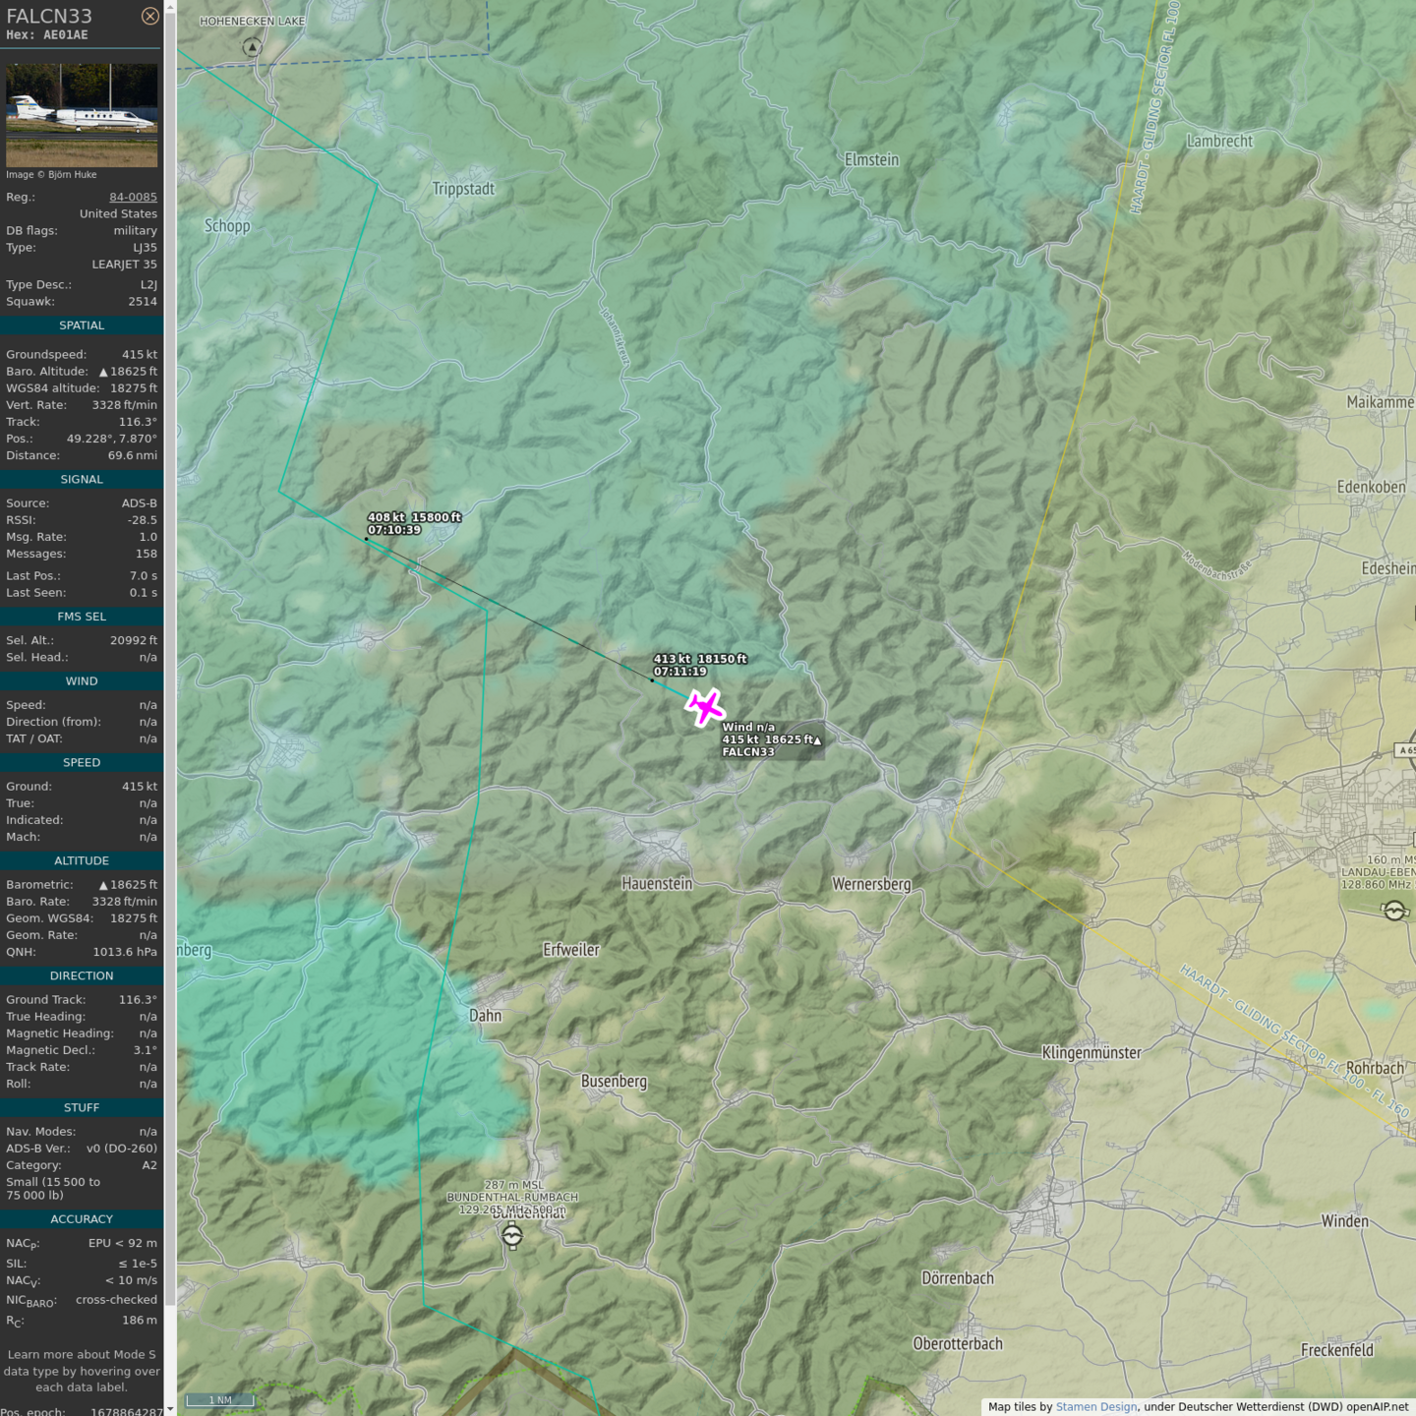Click the A65 highway shield marker
Screen dimensions: 1416x1416
pyautogui.click(x=1407, y=750)
